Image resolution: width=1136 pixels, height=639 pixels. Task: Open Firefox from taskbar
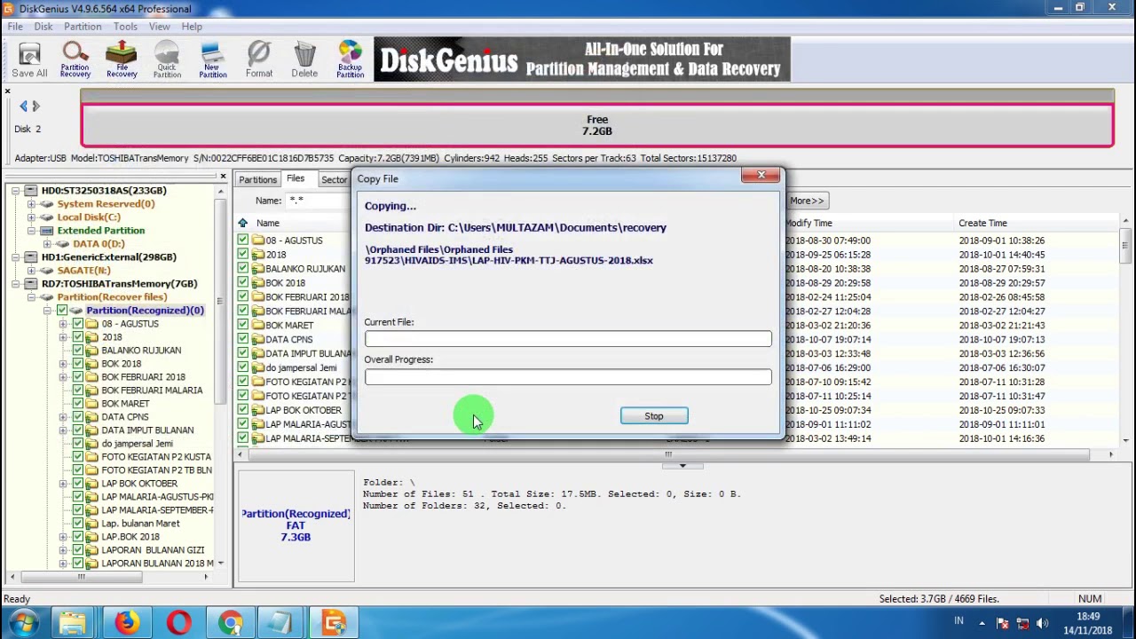click(x=126, y=623)
